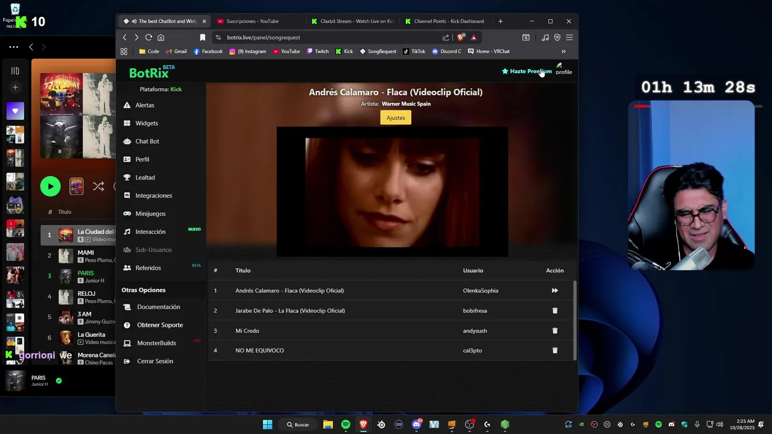This screenshot has width=772, height=434.
Task: Open Widgets section in sidebar
Action: click(x=141, y=123)
